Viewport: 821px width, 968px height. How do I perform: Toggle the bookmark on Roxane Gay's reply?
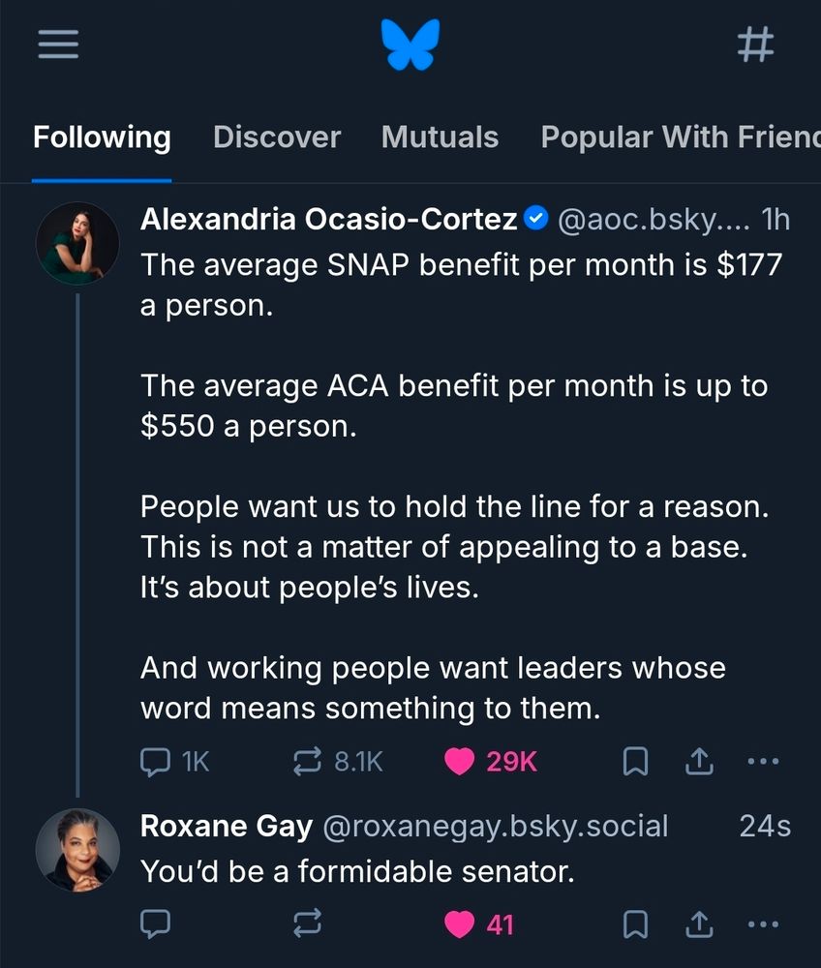coord(636,924)
